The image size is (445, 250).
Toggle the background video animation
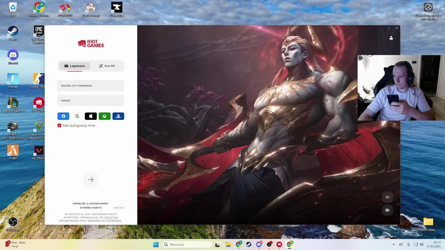(x=388, y=210)
